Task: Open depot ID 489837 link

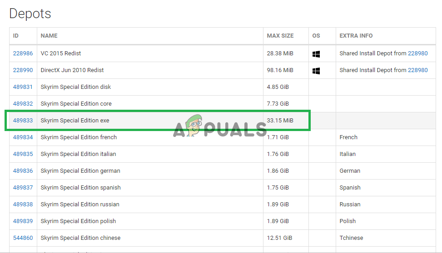Action: (x=23, y=187)
